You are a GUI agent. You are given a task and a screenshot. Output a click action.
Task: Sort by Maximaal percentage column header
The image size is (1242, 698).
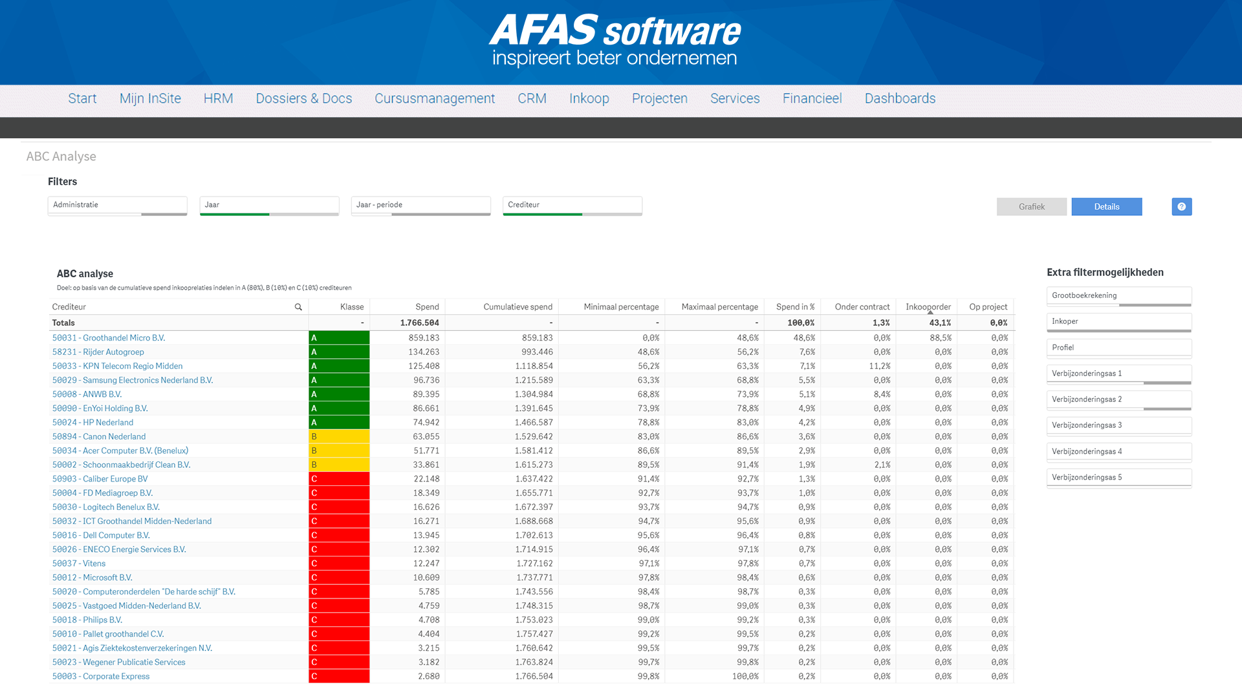pyautogui.click(x=719, y=307)
